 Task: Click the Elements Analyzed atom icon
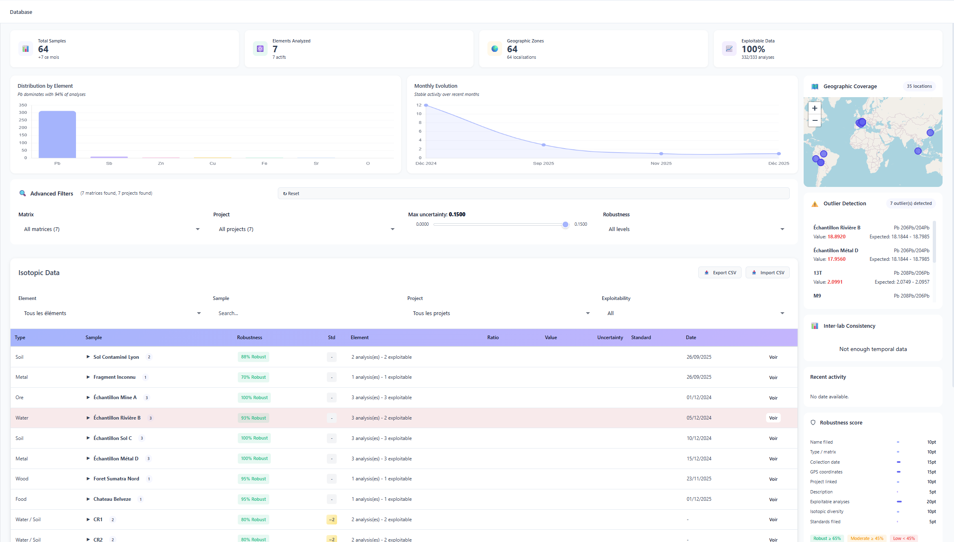(x=260, y=49)
